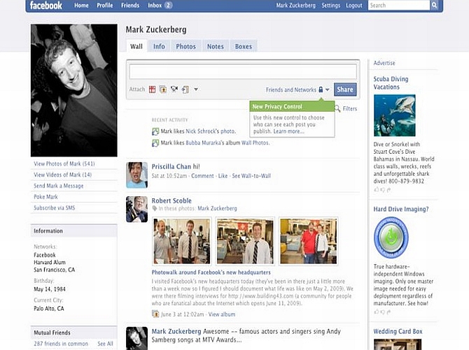Click See Wall-to-Wall link
Image resolution: width=469 pixels, height=350 pixels.
(x=251, y=176)
